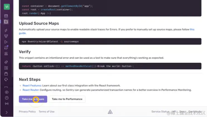The height and width of the screenshot is (117, 207).
Task: Open the Privacy Policy footer link
Action: pos(27,112)
